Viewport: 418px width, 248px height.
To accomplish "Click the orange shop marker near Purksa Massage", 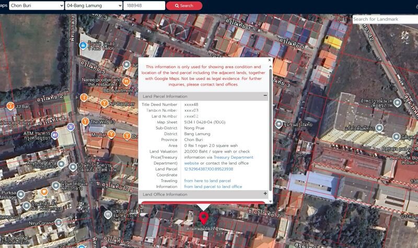I will coord(44,192).
